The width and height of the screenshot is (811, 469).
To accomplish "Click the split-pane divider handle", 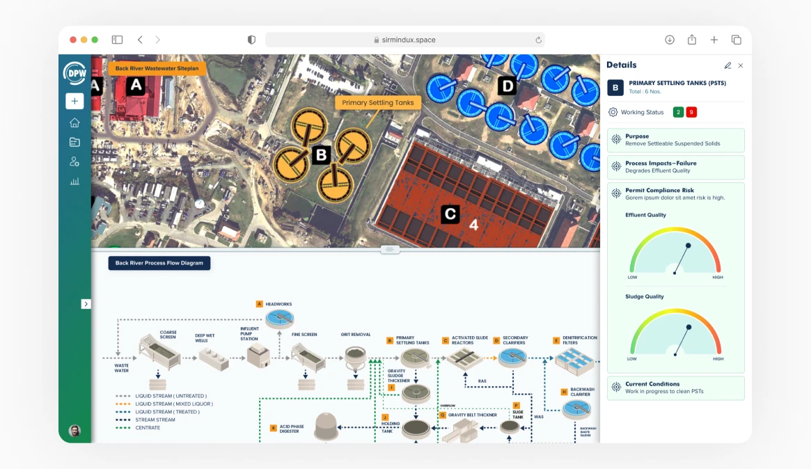I will click(390, 249).
